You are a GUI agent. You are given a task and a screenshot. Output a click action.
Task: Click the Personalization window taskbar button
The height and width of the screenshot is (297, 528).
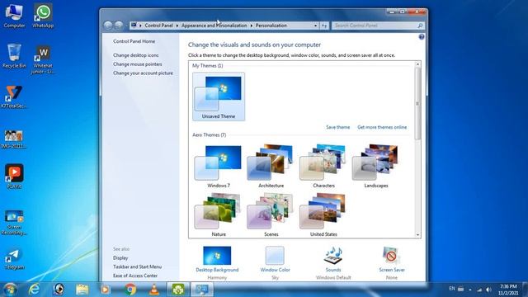202,290
